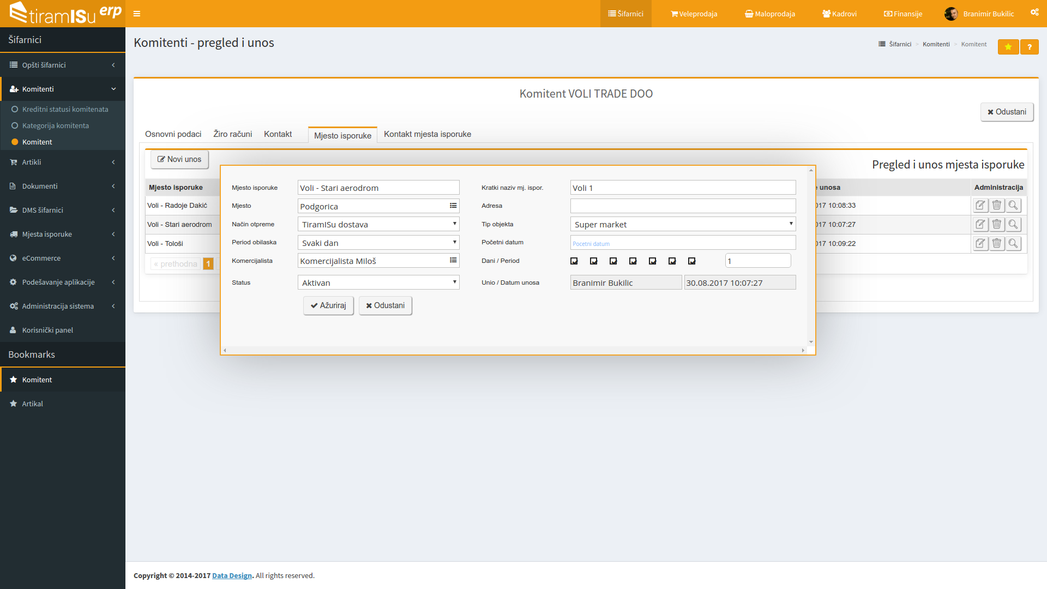The width and height of the screenshot is (1047, 589).
Task: Switch to the Žiro računi tab
Action: coord(233,134)
